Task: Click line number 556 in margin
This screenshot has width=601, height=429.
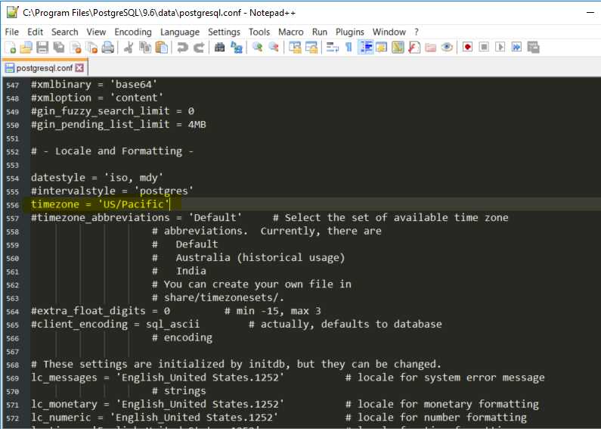Action: click(x=13, y=205)
